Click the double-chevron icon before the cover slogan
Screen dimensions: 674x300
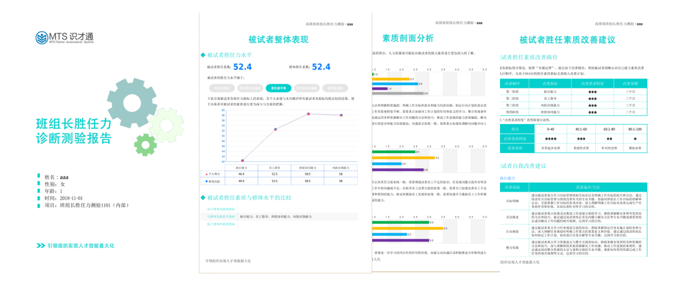(41, 246)
